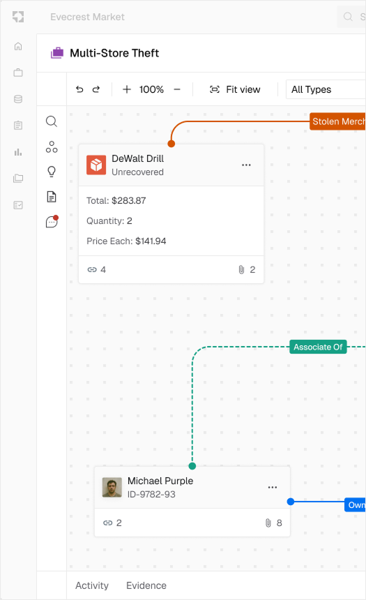Click the undo arrow in toolbar
Viewport: 366px width, 600px height.
(x=79, y=89)
